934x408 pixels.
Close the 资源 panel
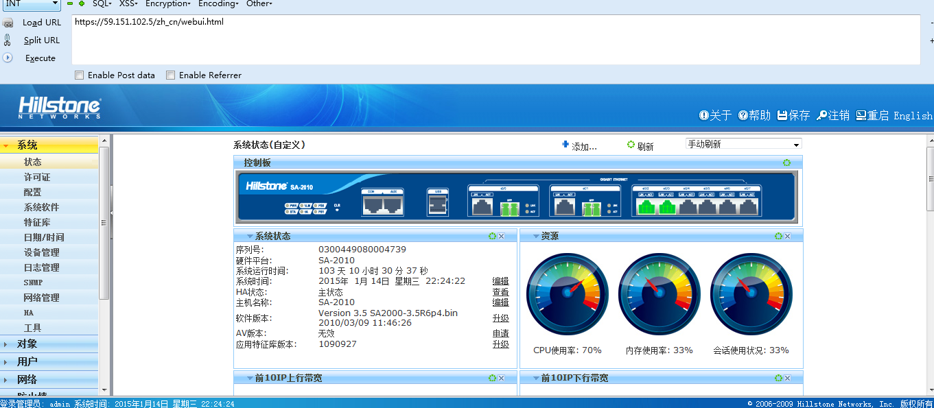tap(787, 236)
